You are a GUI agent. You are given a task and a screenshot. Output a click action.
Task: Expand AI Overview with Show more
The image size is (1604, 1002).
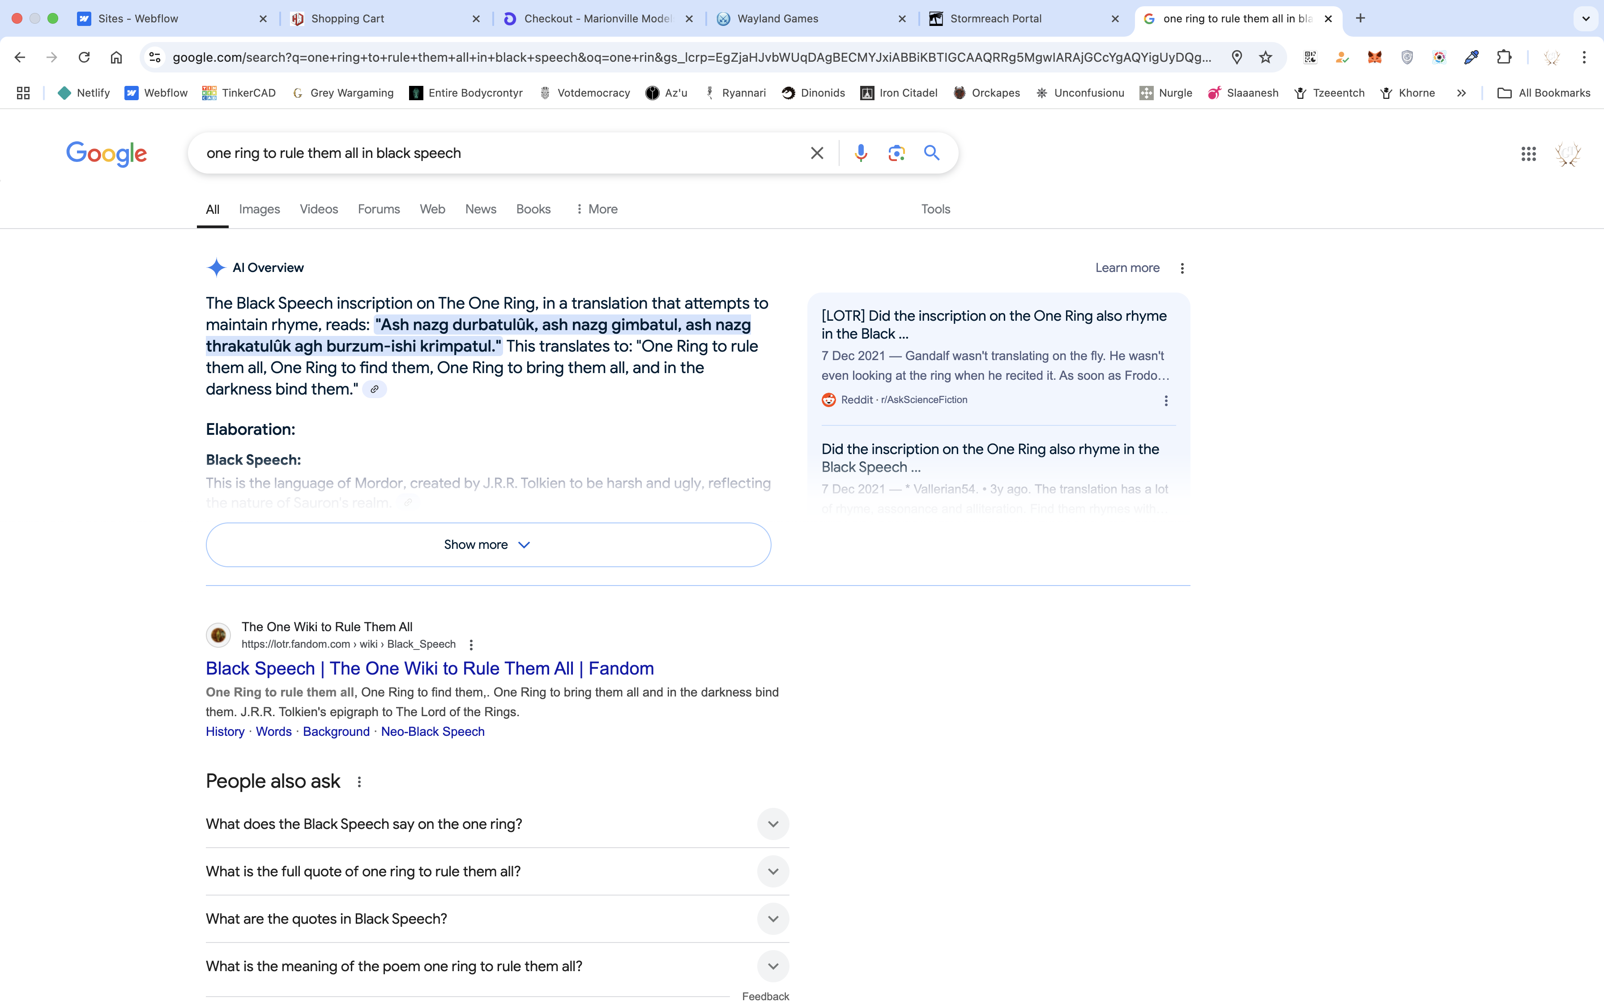[x=488, y=544]
